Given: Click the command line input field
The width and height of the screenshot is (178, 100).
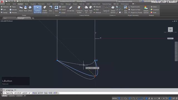Looking at the screenshot, I should coord(90,93).
